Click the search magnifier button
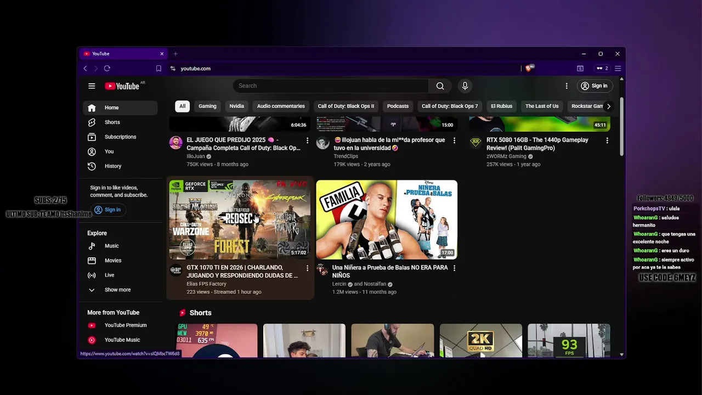The height and width of the screenshot is (395, 702). click(440, 86)
